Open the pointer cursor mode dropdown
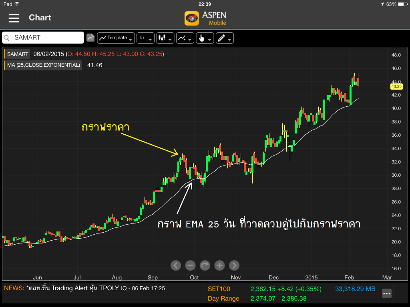This screenshot has width=410, height=307. [205, 38]
